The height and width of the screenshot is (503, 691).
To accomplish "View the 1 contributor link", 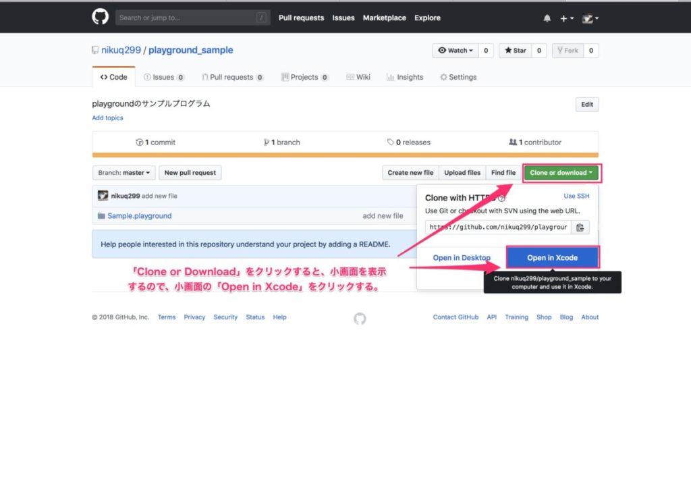I will tap(535, 142).
